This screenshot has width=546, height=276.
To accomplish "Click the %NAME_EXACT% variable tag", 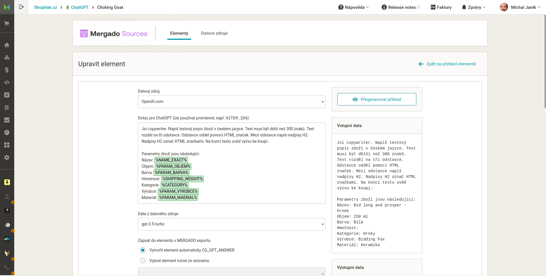I will tap(171, 160).
